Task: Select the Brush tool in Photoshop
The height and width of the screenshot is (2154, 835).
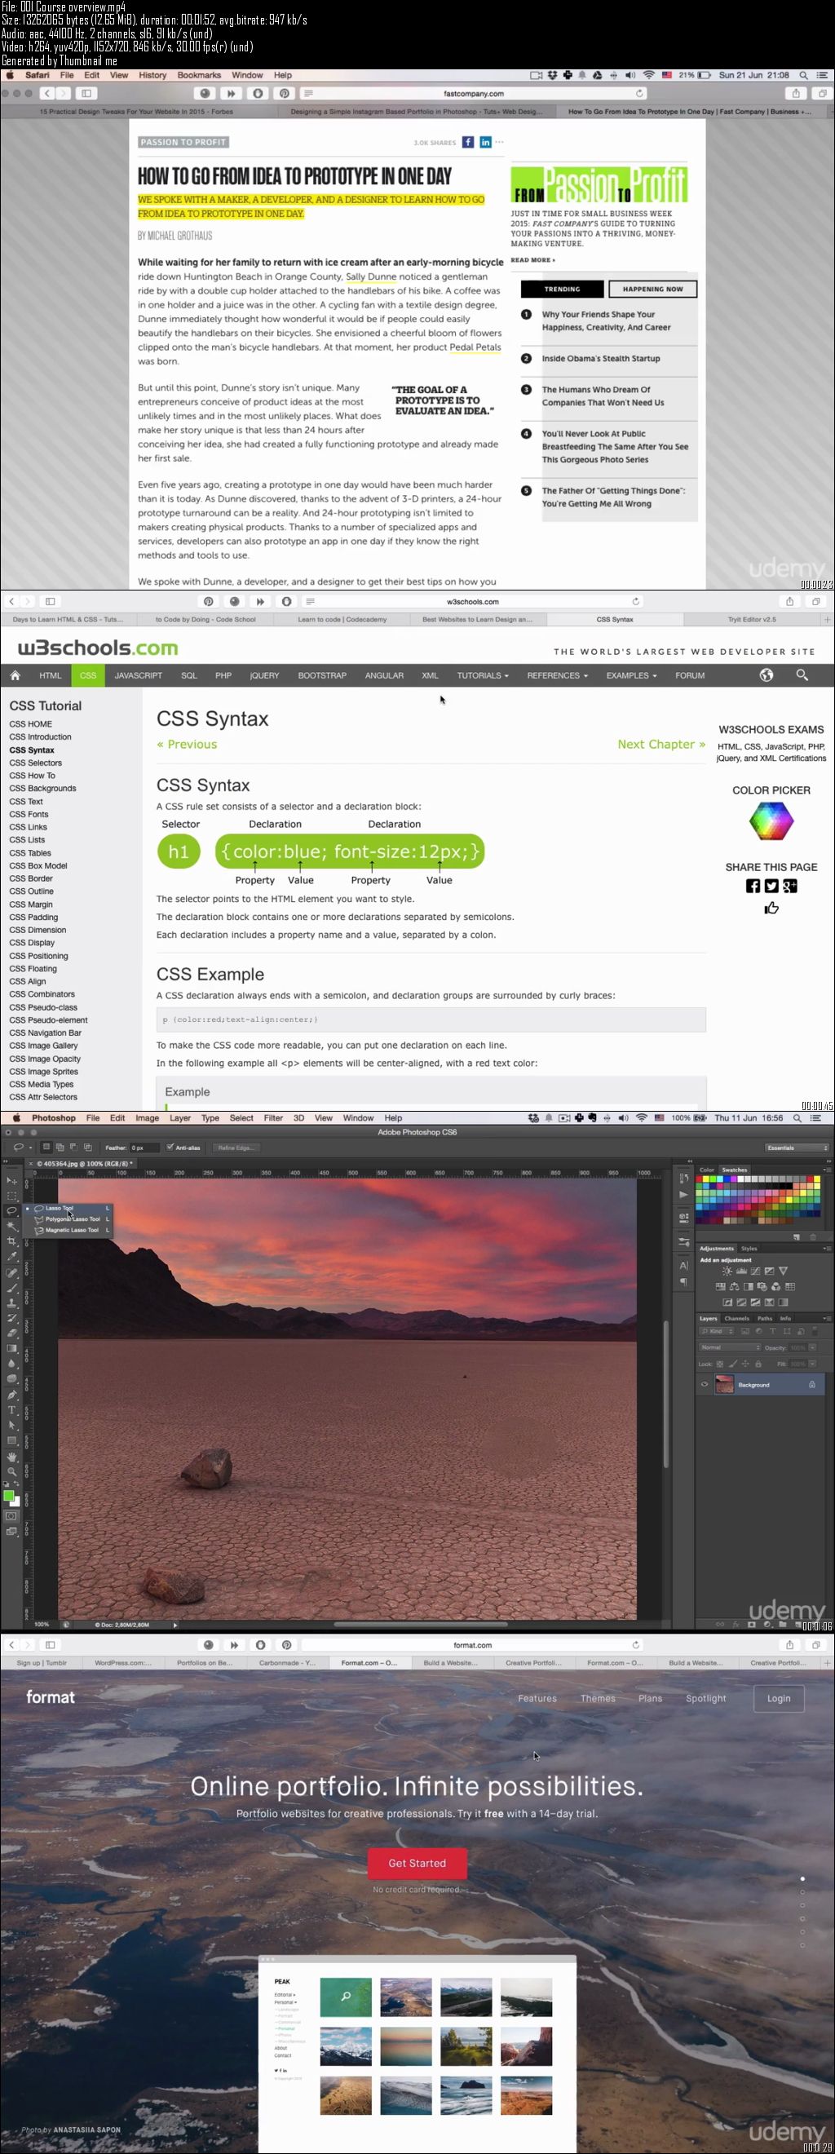Action: click(11, 1289)
